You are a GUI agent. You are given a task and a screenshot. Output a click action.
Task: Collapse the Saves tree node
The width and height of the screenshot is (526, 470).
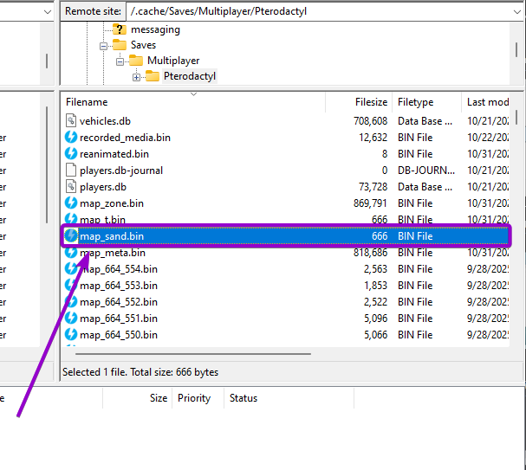pos(103,46)
